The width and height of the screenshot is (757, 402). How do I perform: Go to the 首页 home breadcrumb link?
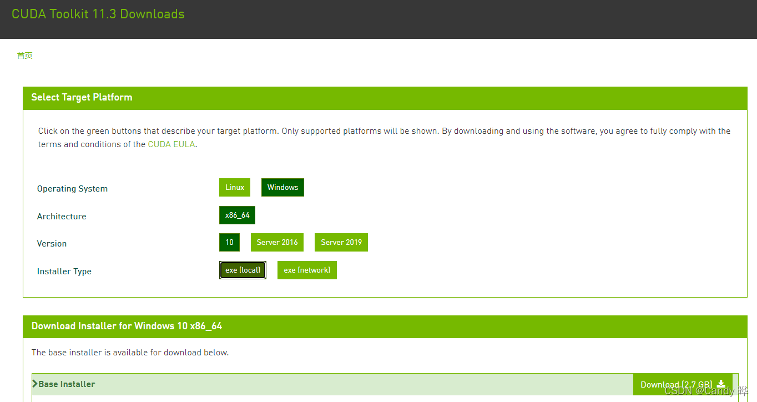coord(24,56)
